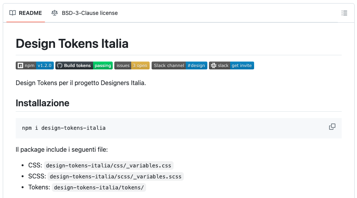Click the npm i design-tokens-italia code

[64, 128]
